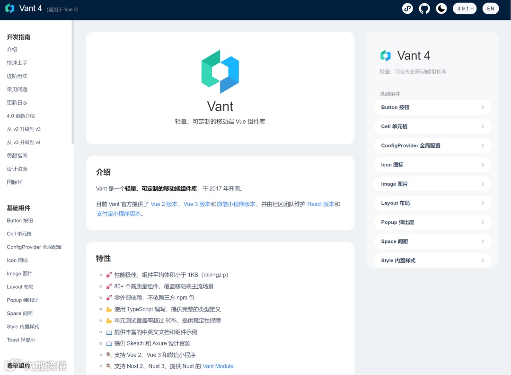Open Space 间距 in the left sidebar

(x=20, y=313)
